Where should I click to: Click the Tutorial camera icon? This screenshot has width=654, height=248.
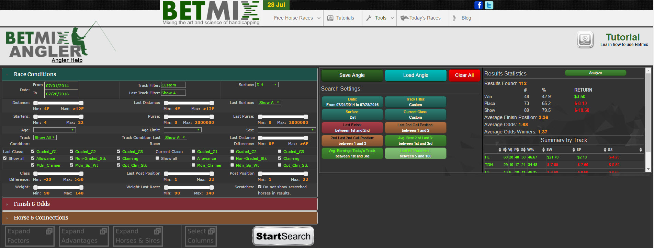[x=585, y=39]
